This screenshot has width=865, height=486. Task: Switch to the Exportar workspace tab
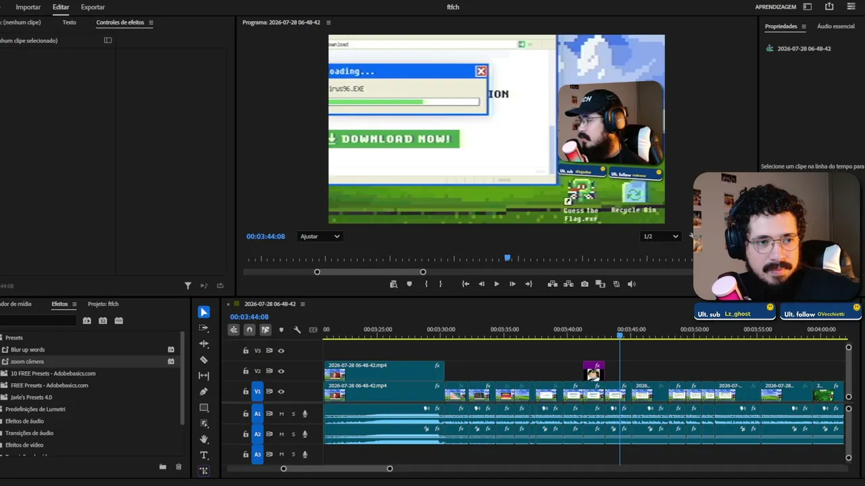(93, 7)
